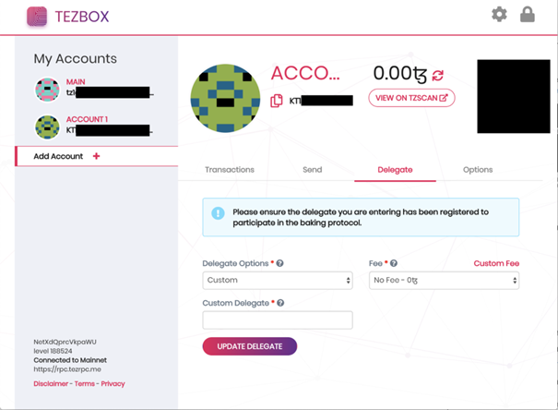This screenshot has height=410, width=558.
Task: Click the TezBox logo icon
Action: tap(37, 17)
